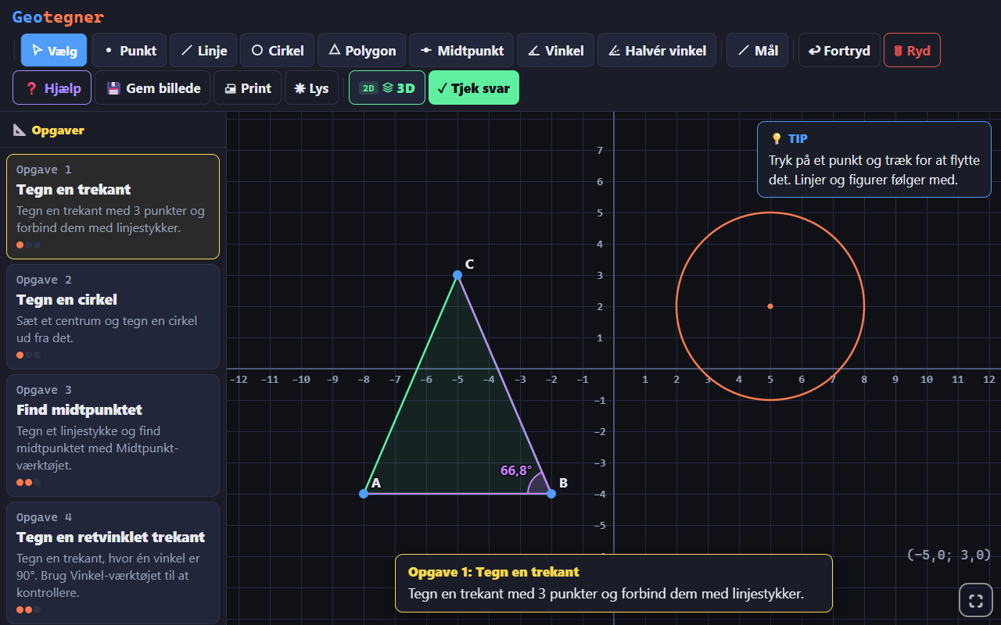Select the Vinkel angle tool
This screenshot has width=1001, height=625.
[x=555, y=50]
